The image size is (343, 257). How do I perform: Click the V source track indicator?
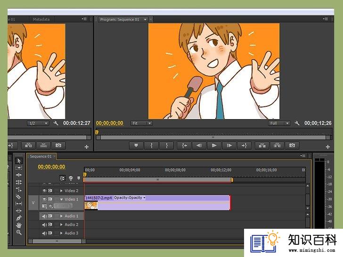click(x=33, y=203)
